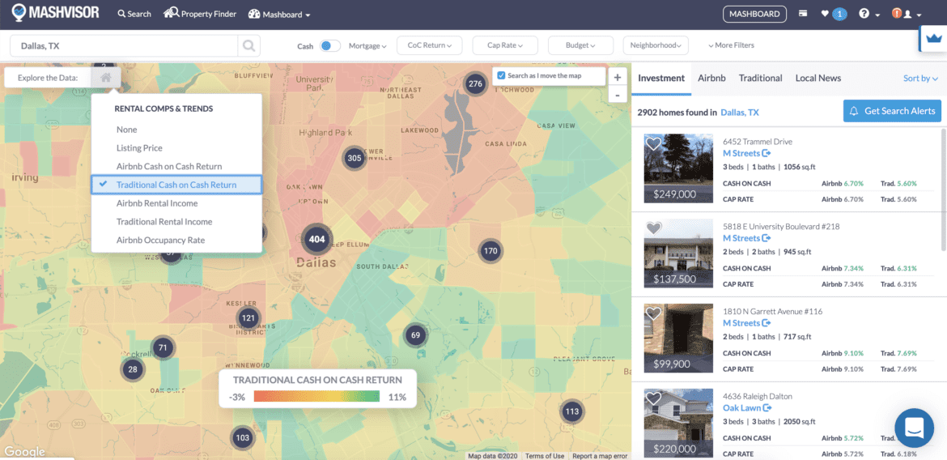
Task: Open the billing card icon in header
Action: 803,14
